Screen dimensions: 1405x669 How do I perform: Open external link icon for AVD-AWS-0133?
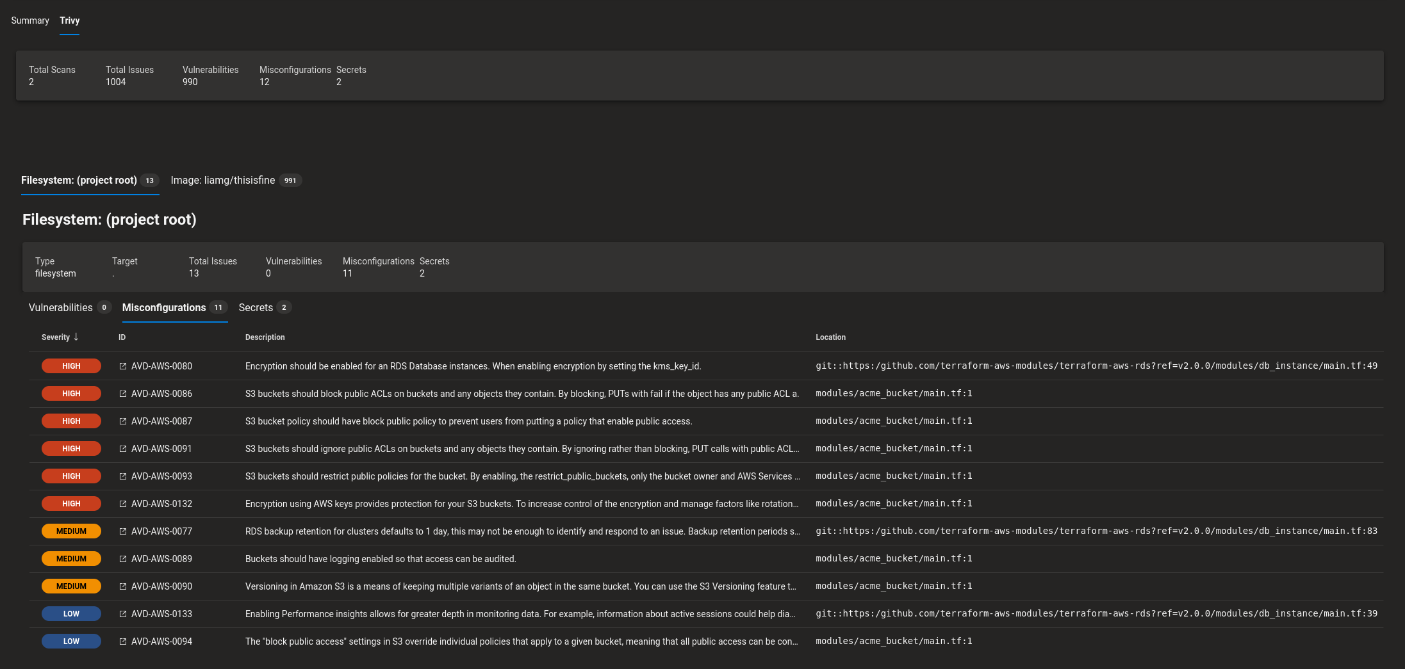click(x=123, y=614)
